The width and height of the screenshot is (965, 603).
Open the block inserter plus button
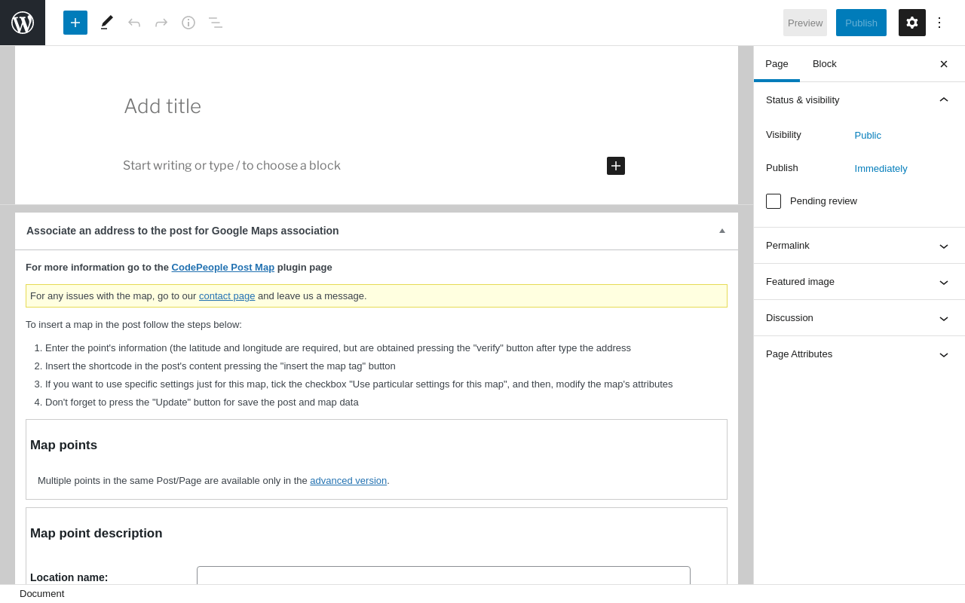click(75, 23)
